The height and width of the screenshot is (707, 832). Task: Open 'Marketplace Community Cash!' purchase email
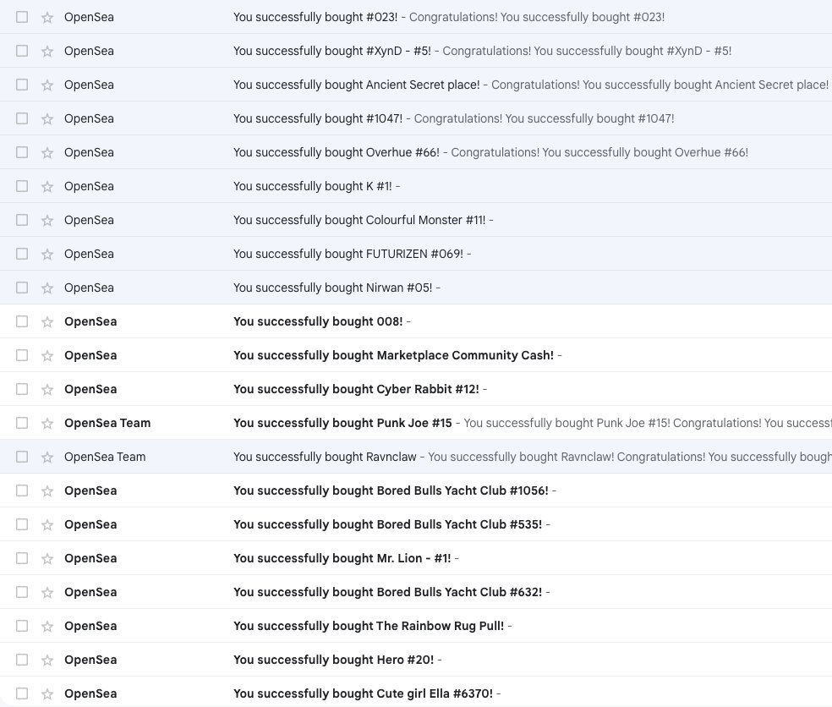(x=394, y=355)
